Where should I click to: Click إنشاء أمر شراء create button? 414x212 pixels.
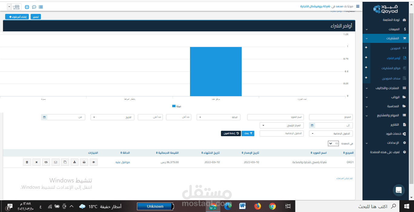(17, 17)
